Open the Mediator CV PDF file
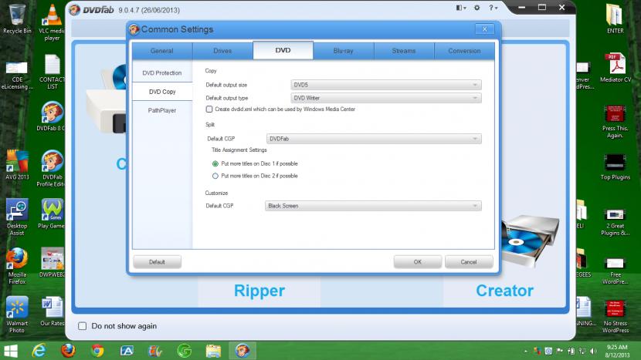The image size is (641, 360). click(x=616, y=68)
